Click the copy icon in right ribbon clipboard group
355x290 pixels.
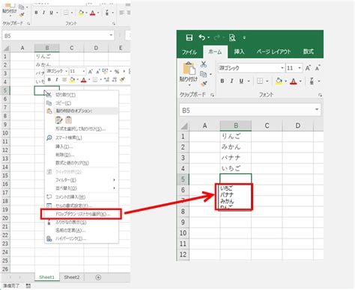pos(204,74)
